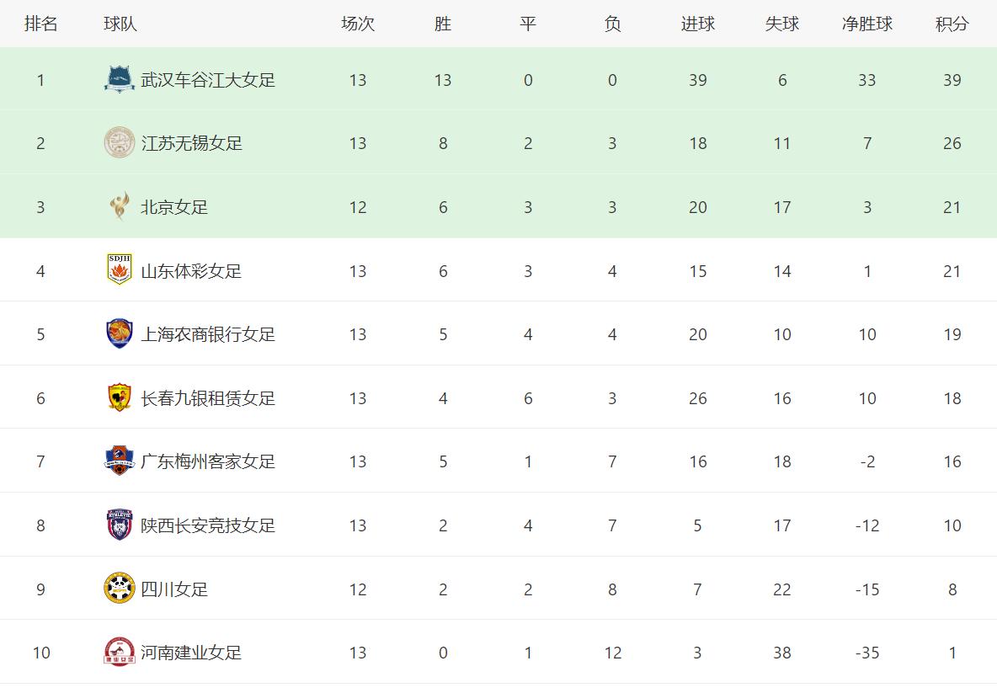
Task: Click the 河南建业女足 team logo
Action: point(120,653)
